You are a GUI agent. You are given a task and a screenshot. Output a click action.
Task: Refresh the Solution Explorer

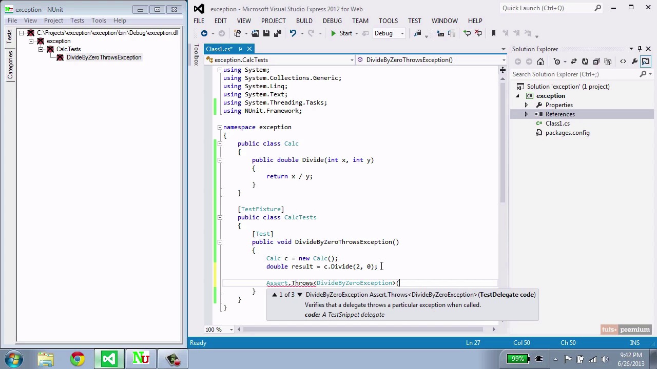(585, 61)
